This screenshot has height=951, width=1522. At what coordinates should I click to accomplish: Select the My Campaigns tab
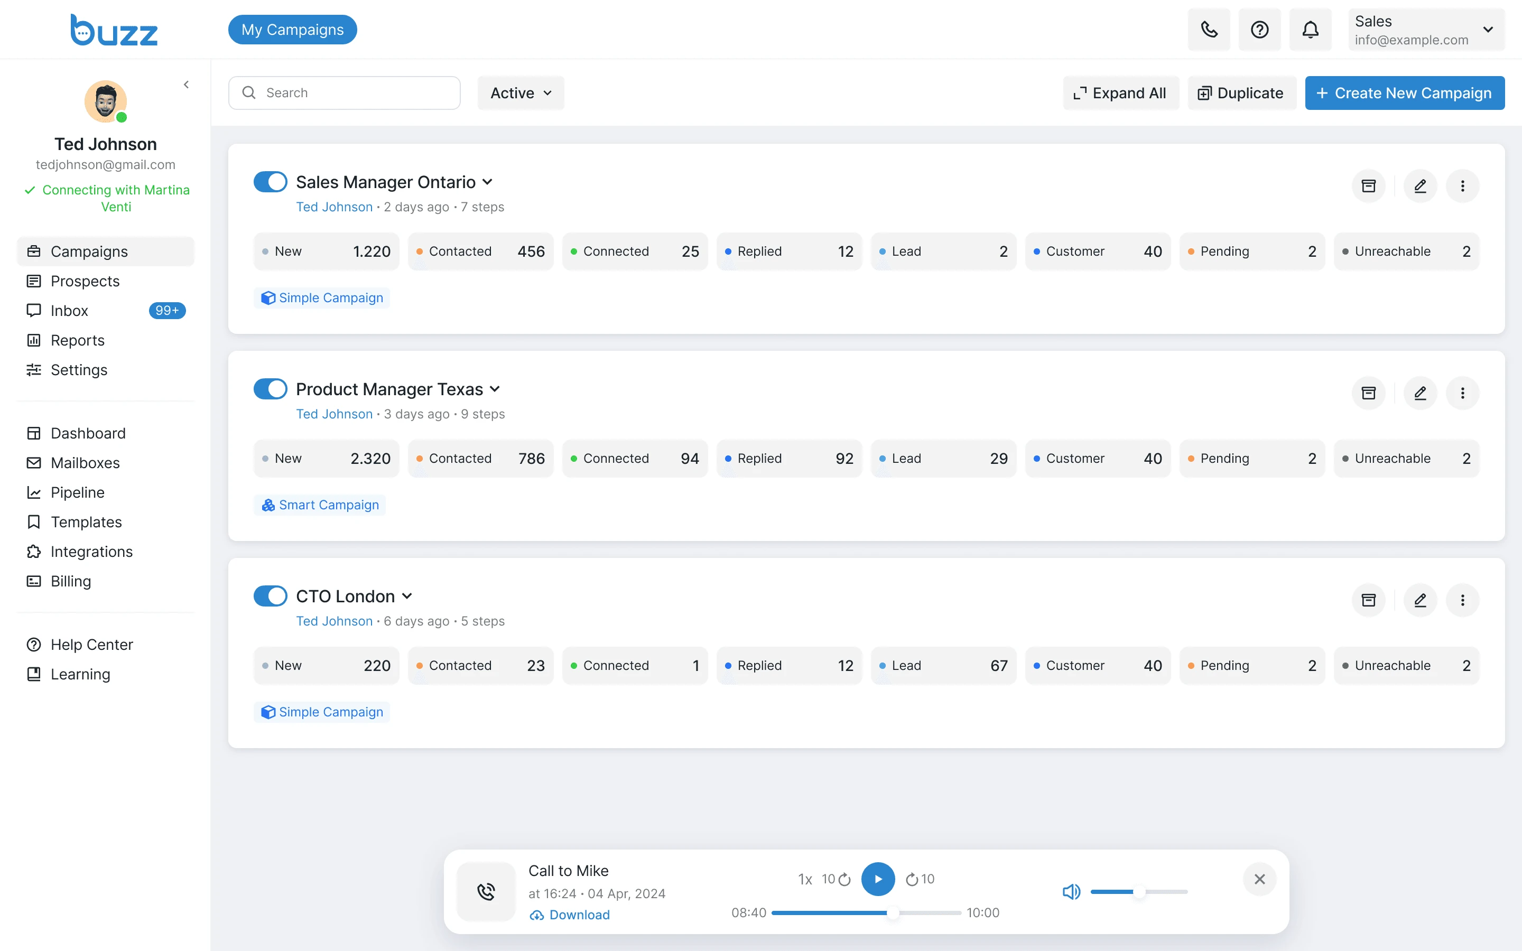pos(292,30)
